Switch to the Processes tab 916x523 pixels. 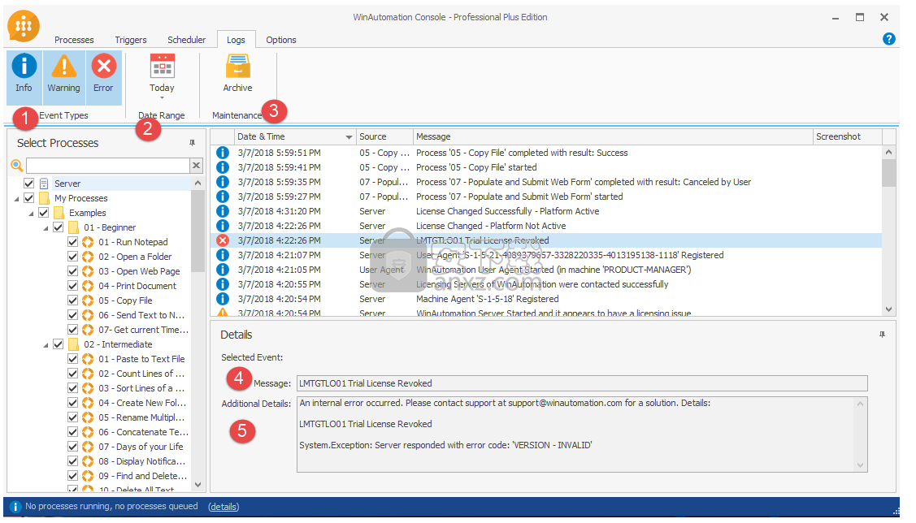(74, 40)
